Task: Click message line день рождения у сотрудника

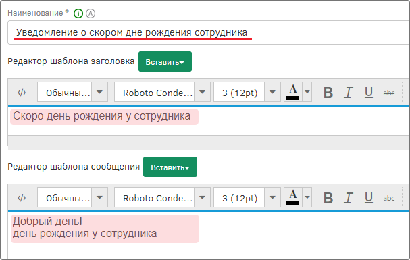Action: tap(84, 234)
